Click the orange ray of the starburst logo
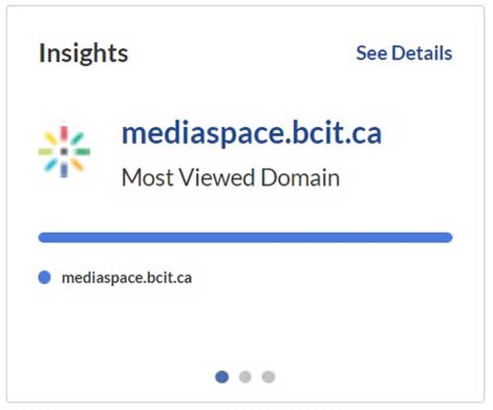 pos(77,165)
